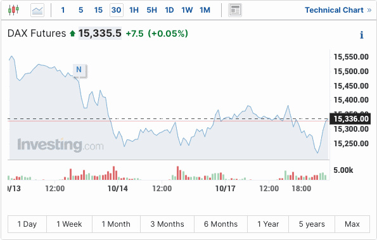The width and height of the screenshot is (377, 240).
Task: Open the Technical Chart link
Action: (x=338, y=10)
